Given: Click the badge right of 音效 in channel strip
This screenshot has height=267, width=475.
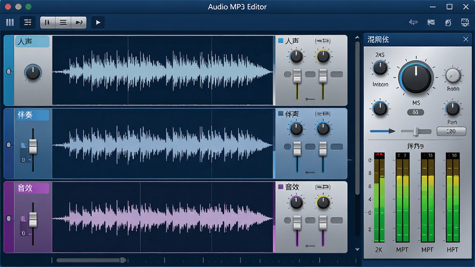Looking at the screenshot, I should pyautogui.click(x=323, y=187).
